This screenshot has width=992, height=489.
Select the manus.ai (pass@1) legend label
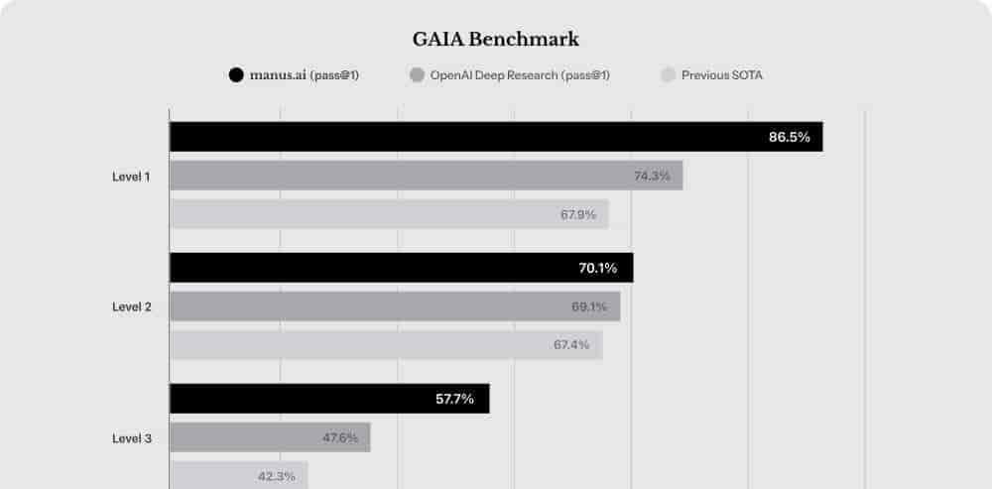pos(305,75)
